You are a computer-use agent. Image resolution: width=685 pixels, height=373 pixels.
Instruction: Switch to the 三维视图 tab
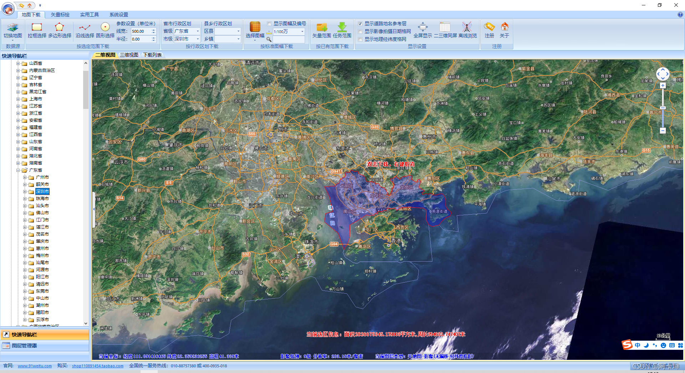(129, 55)
